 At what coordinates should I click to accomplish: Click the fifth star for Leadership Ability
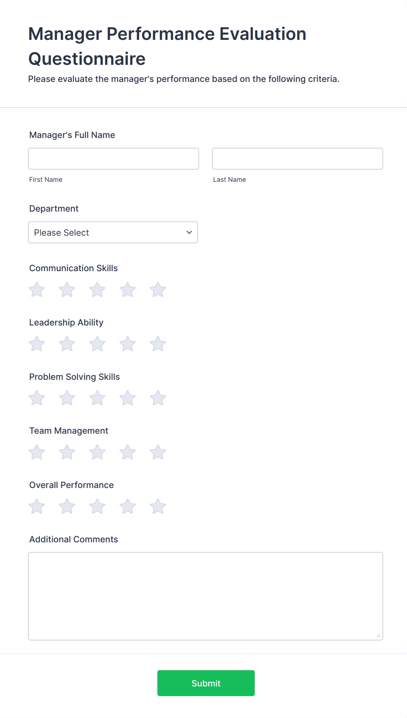click(x=158, y=344)
